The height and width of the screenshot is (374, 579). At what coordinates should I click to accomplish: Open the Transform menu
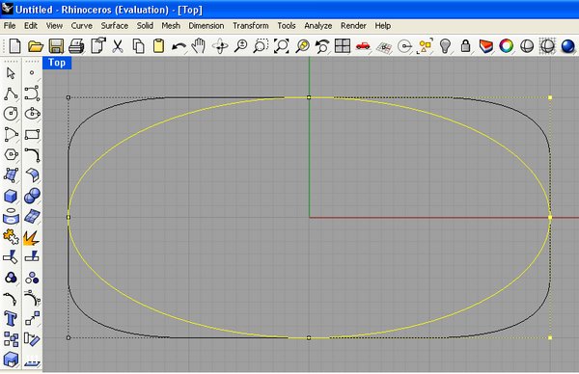(x=251, y=26)
